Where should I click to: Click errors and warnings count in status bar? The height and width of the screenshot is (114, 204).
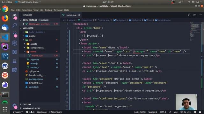[30, 112]
